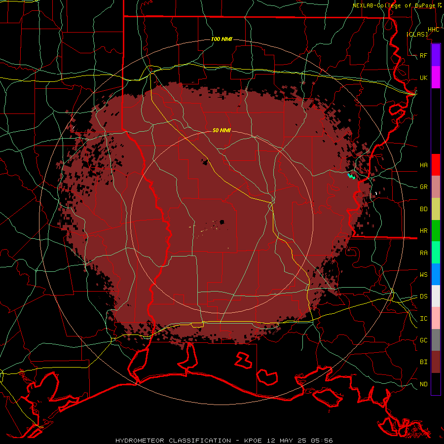
Task: Select the BD yellow legend block
Action: 436,209
